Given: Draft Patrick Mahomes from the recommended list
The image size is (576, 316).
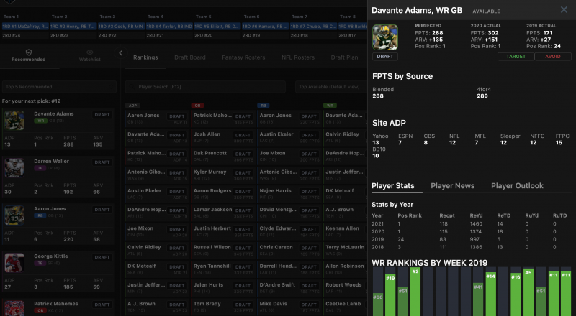Looking at the screenshot, I should click(102, 305).
